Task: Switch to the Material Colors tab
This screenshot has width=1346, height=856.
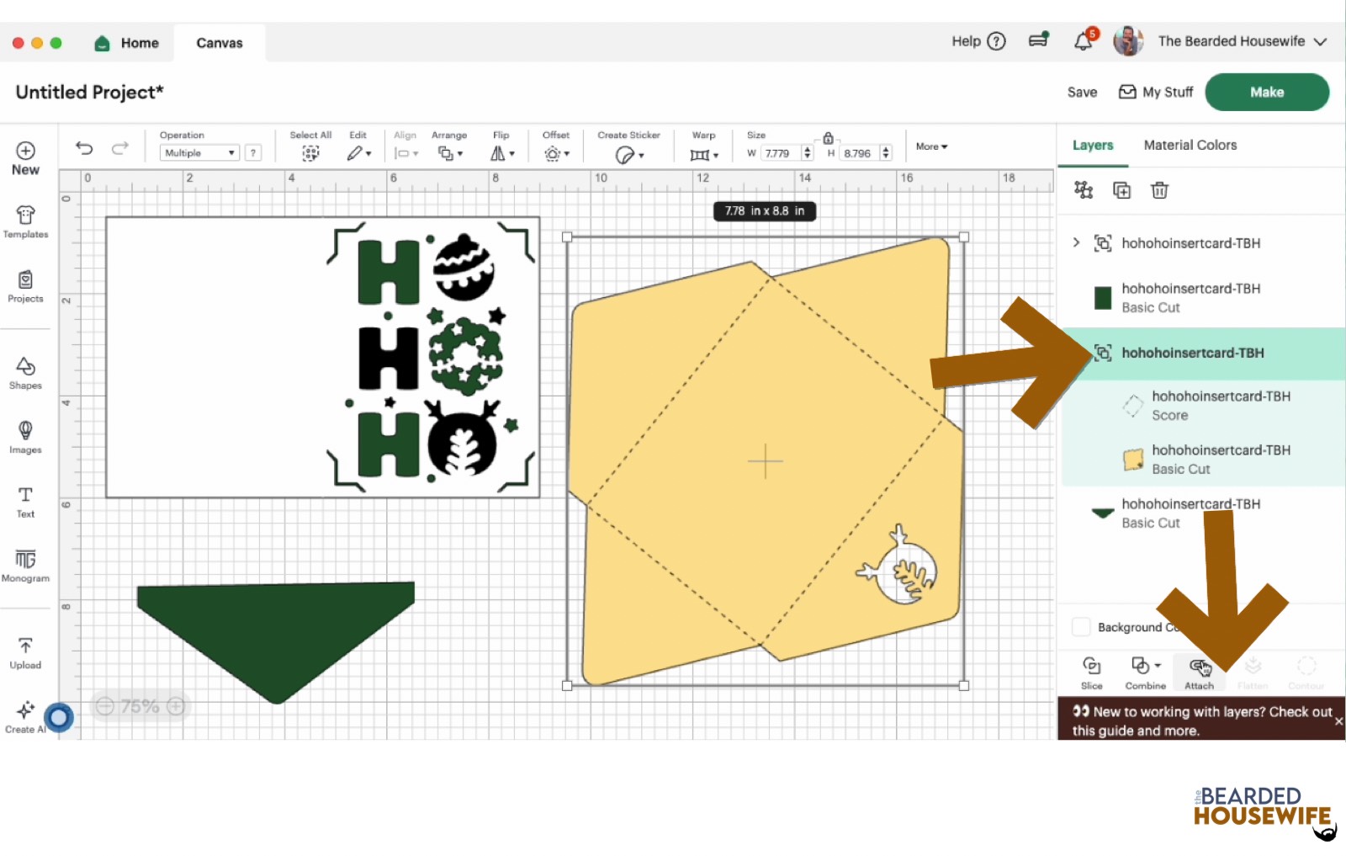Action: (x=1190, y=145)
